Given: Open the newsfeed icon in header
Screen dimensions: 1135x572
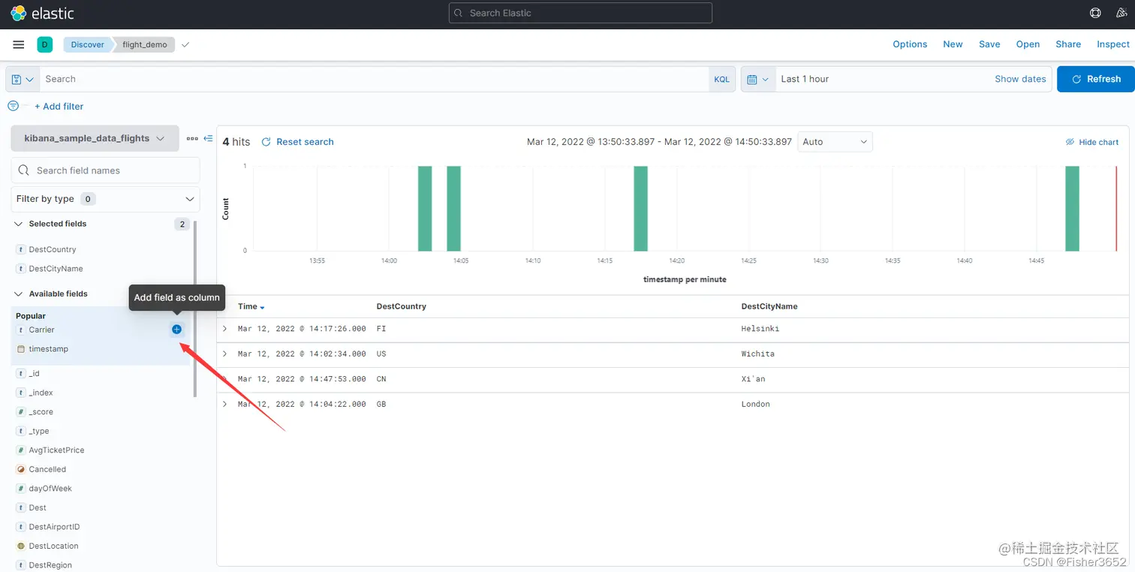Looking at the screenshot, I should [1121, 13].
